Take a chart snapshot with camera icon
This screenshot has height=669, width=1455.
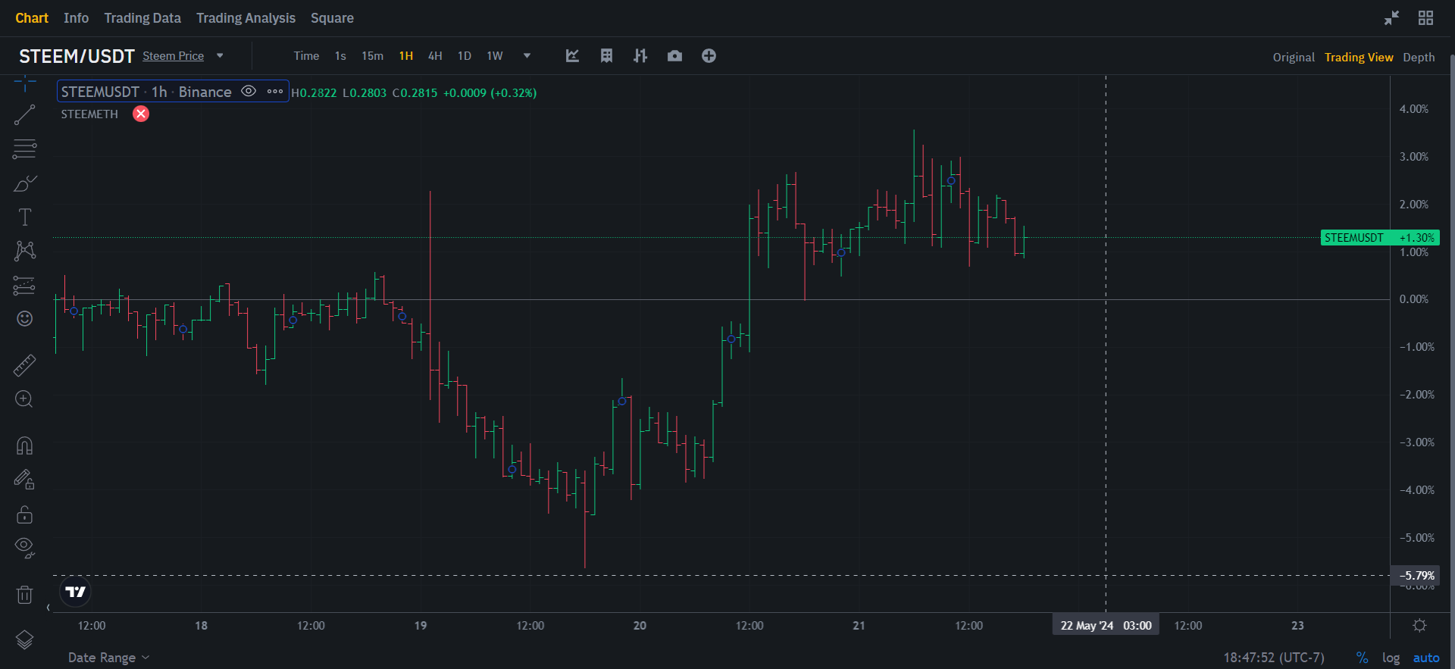coord(674,56)
